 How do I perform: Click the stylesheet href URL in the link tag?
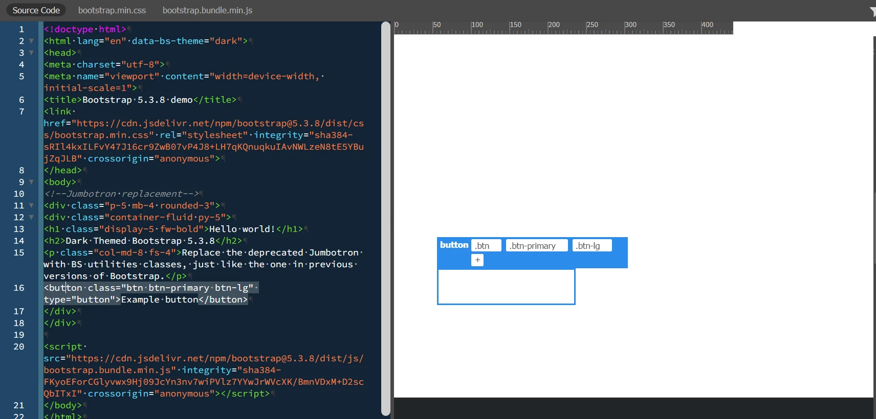pos(204,129)
